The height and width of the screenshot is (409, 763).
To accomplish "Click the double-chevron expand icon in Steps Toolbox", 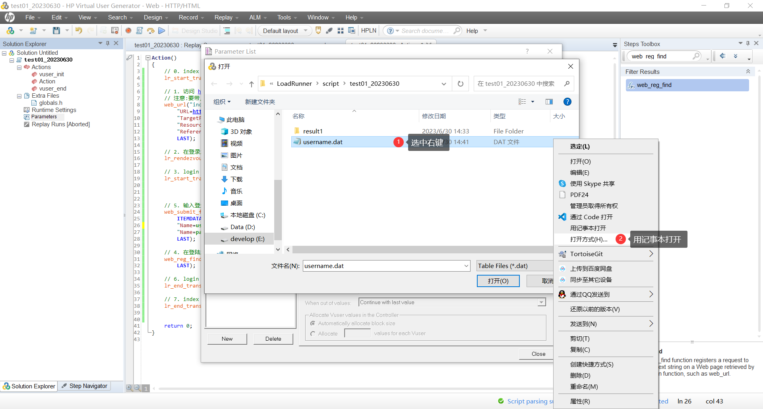I will (x=736, y=56).
